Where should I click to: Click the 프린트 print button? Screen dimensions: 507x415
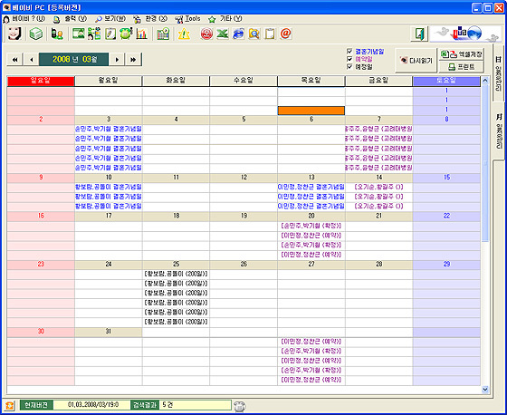pyautogui.click(x=462, y=67)
